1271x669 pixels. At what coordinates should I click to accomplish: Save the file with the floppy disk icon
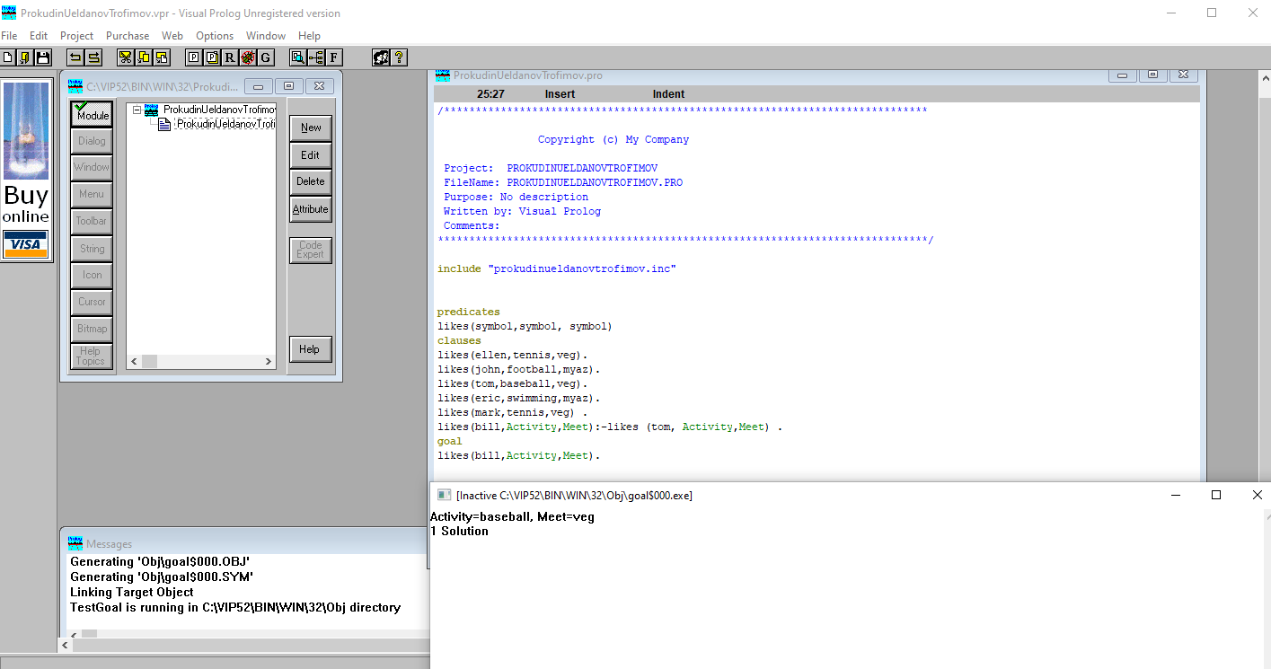42,57
